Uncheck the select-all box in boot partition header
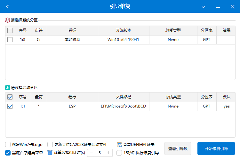The image size is (240, 160). 10,97
